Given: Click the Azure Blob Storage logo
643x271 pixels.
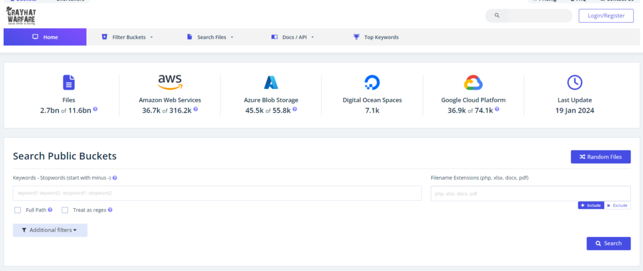Looking at the screenshot, I should 271,82.
